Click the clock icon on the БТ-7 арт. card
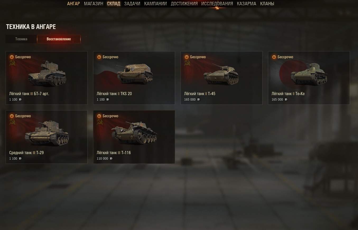Screen dimensions: 358x230 pos(12,57)
